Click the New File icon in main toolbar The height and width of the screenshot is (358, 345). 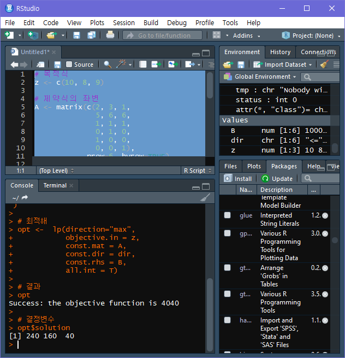click(x=9, y=35)
